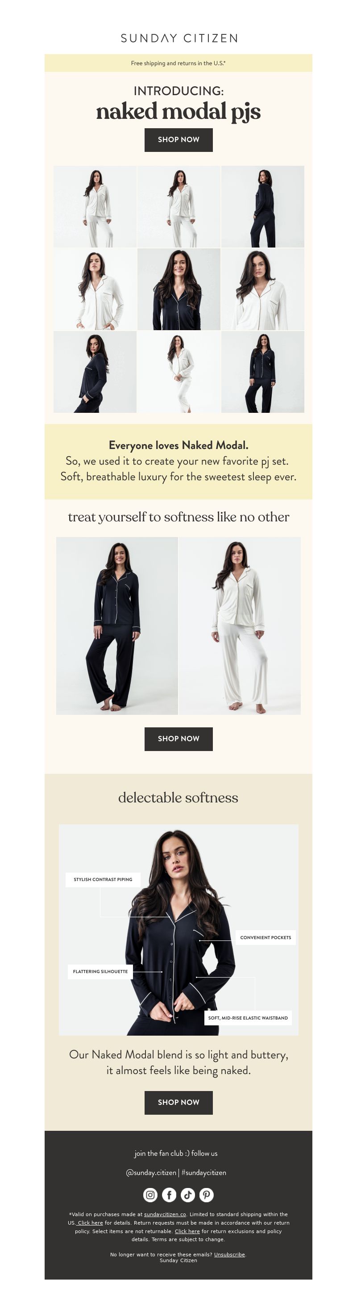The image size is (357, 1297).
Task: Click the Flattering Silhouette label
Action: 100,971
